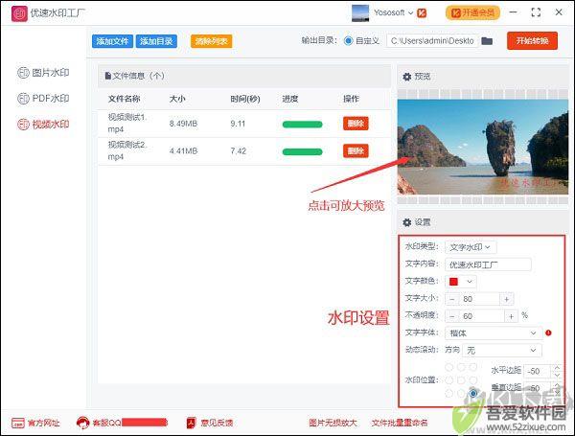
Task: Open the Yososoft account dropdown
Action: pos(394,12)
